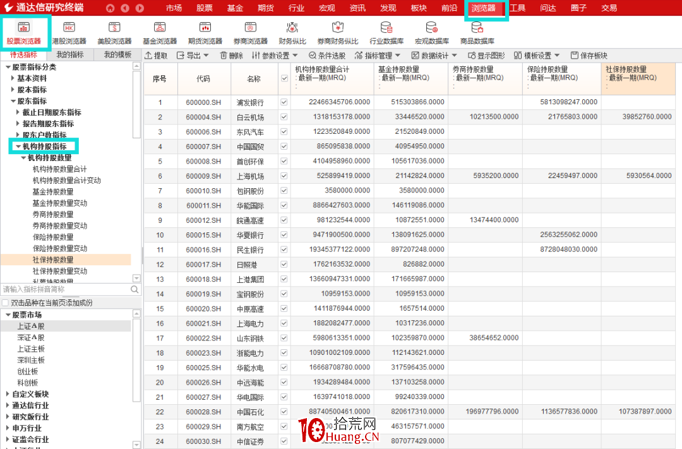Open the 导出 dropdown menu

[193, 56]
